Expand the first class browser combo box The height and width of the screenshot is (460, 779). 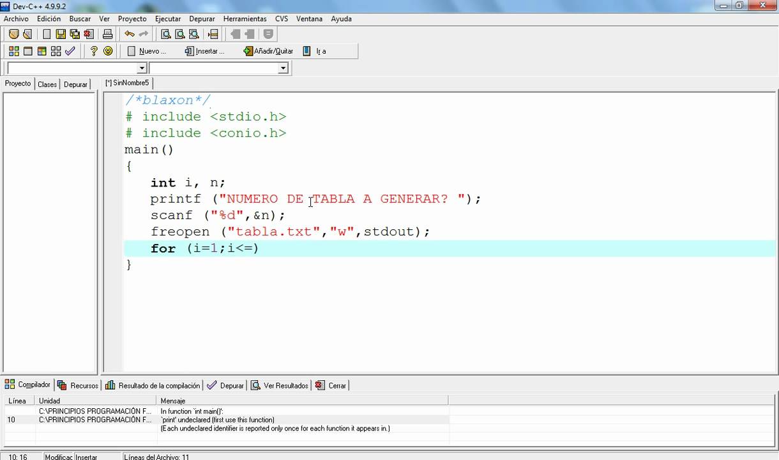tap(142, 68)
